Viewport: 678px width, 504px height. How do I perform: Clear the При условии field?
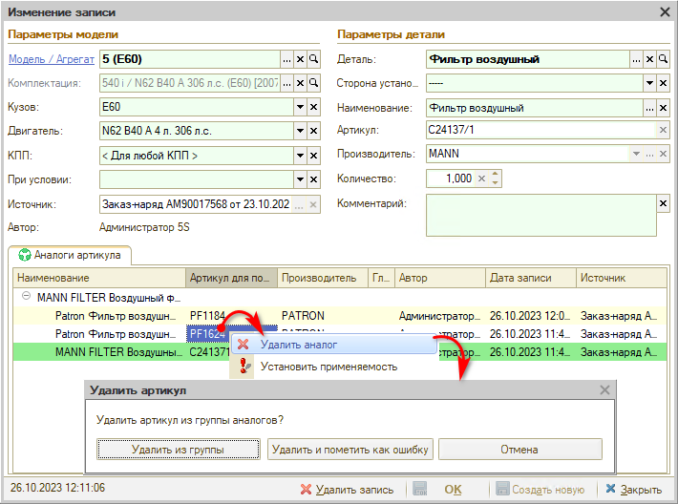click(x=313, y=179)
